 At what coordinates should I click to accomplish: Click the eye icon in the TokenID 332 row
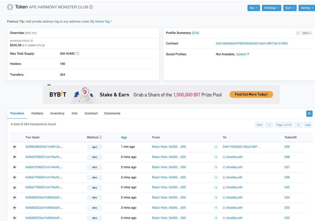pos(15,218)
